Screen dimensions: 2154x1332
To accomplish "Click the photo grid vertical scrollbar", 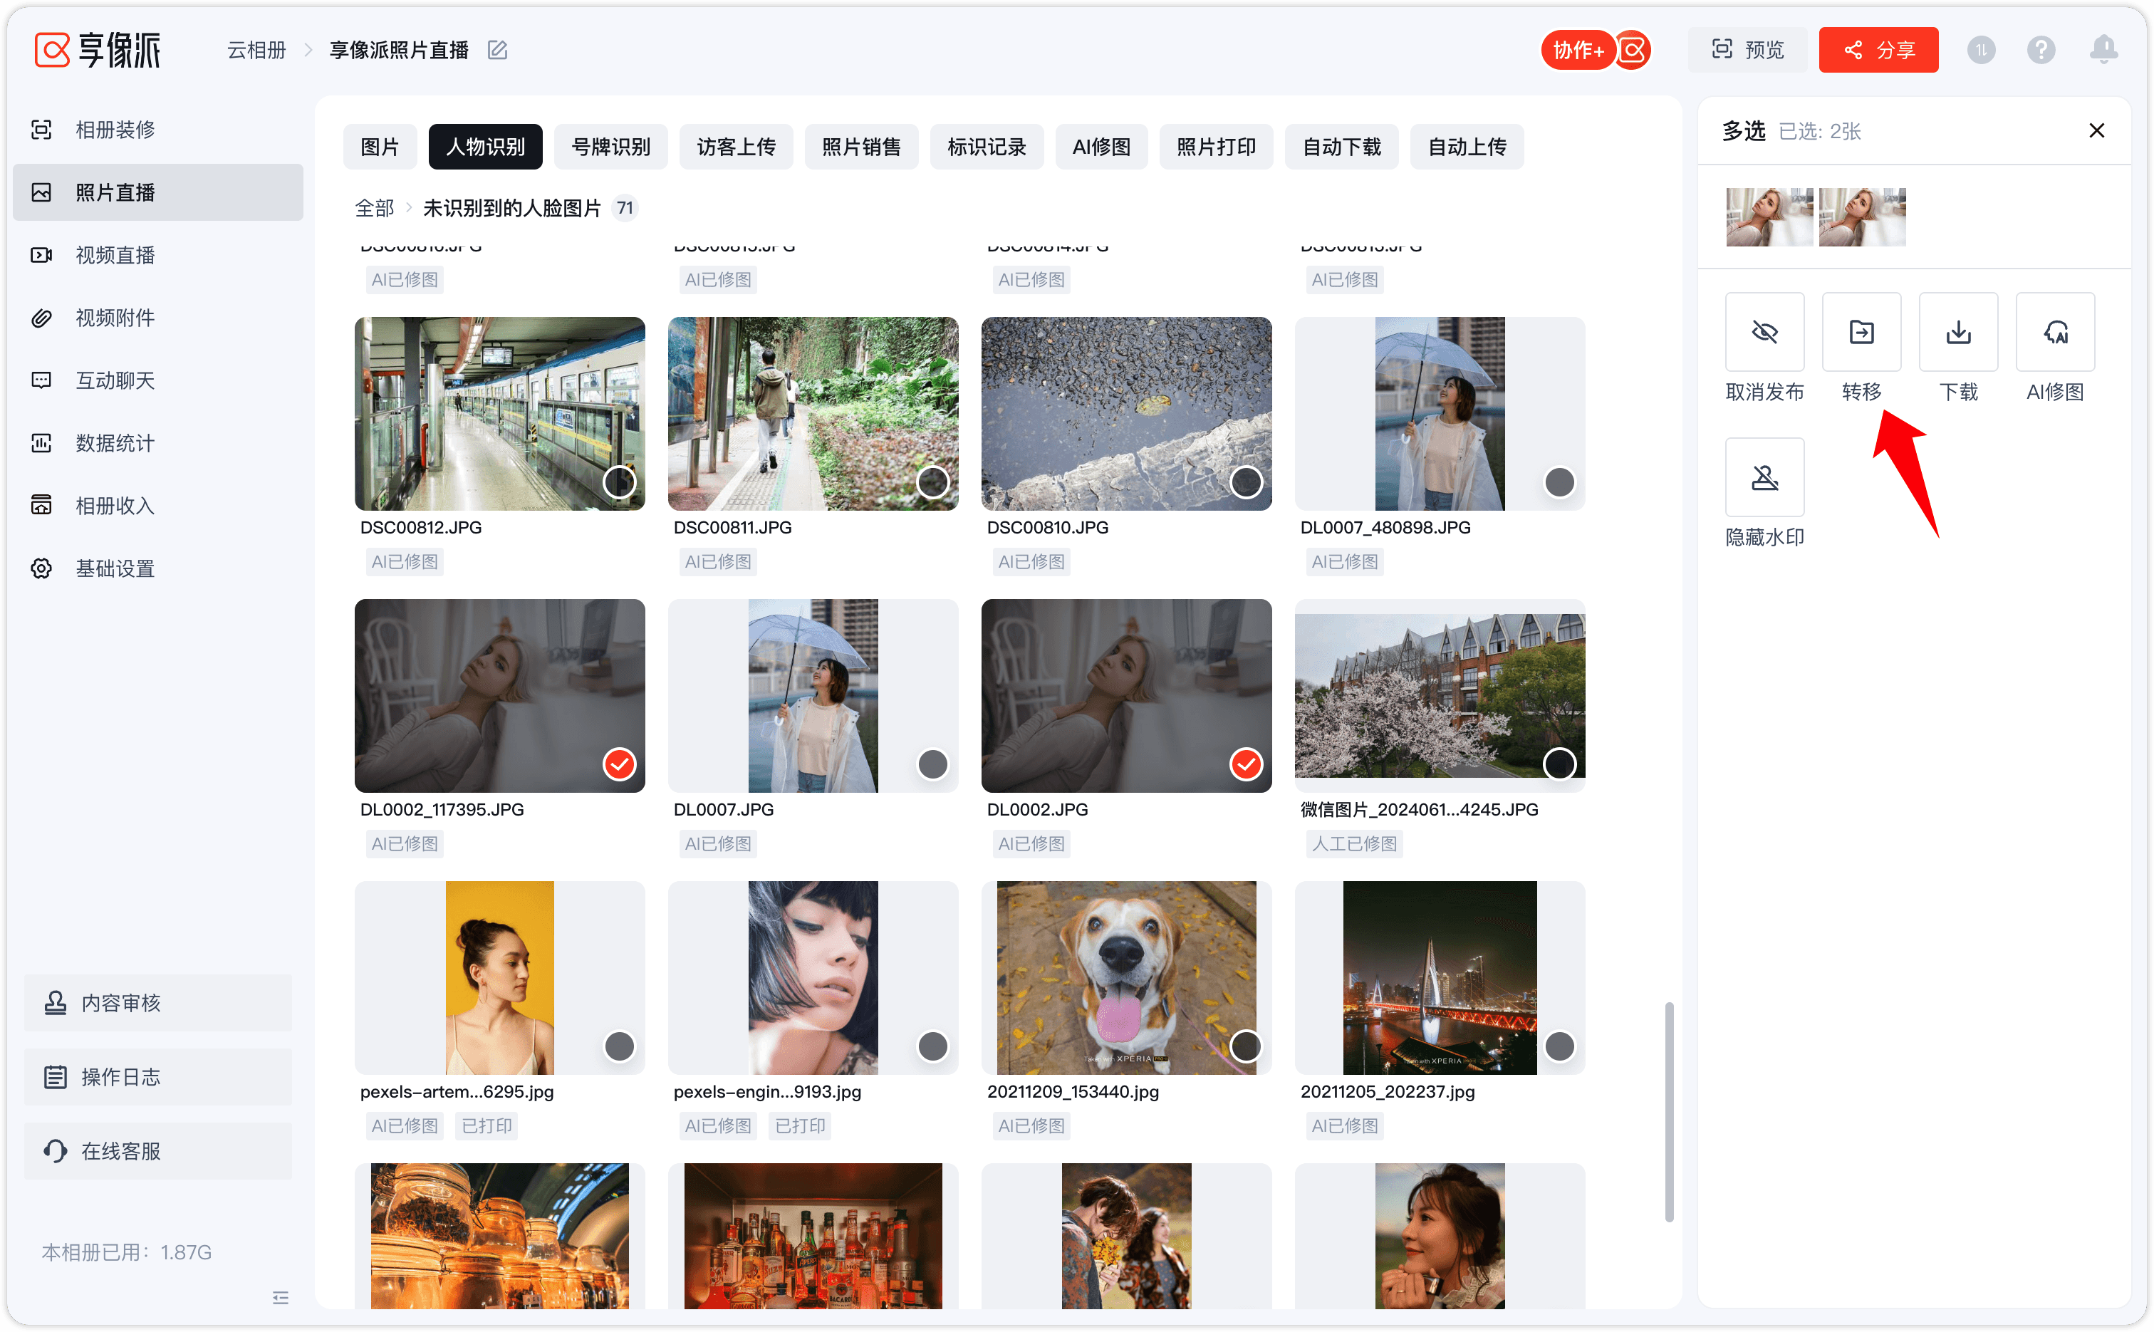I will (1667, 1112).
